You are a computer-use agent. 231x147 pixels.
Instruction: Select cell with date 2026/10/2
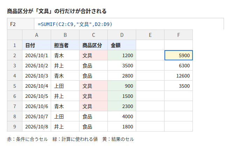coord(36,66)
